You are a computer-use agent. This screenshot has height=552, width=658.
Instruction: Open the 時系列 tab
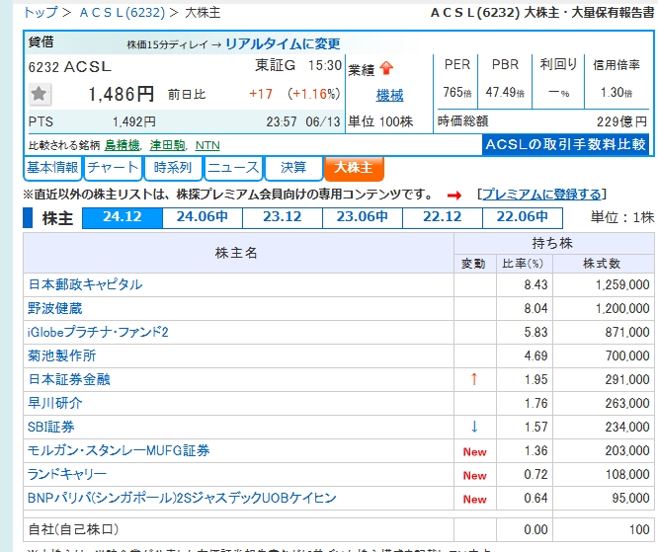coord(172,168)
